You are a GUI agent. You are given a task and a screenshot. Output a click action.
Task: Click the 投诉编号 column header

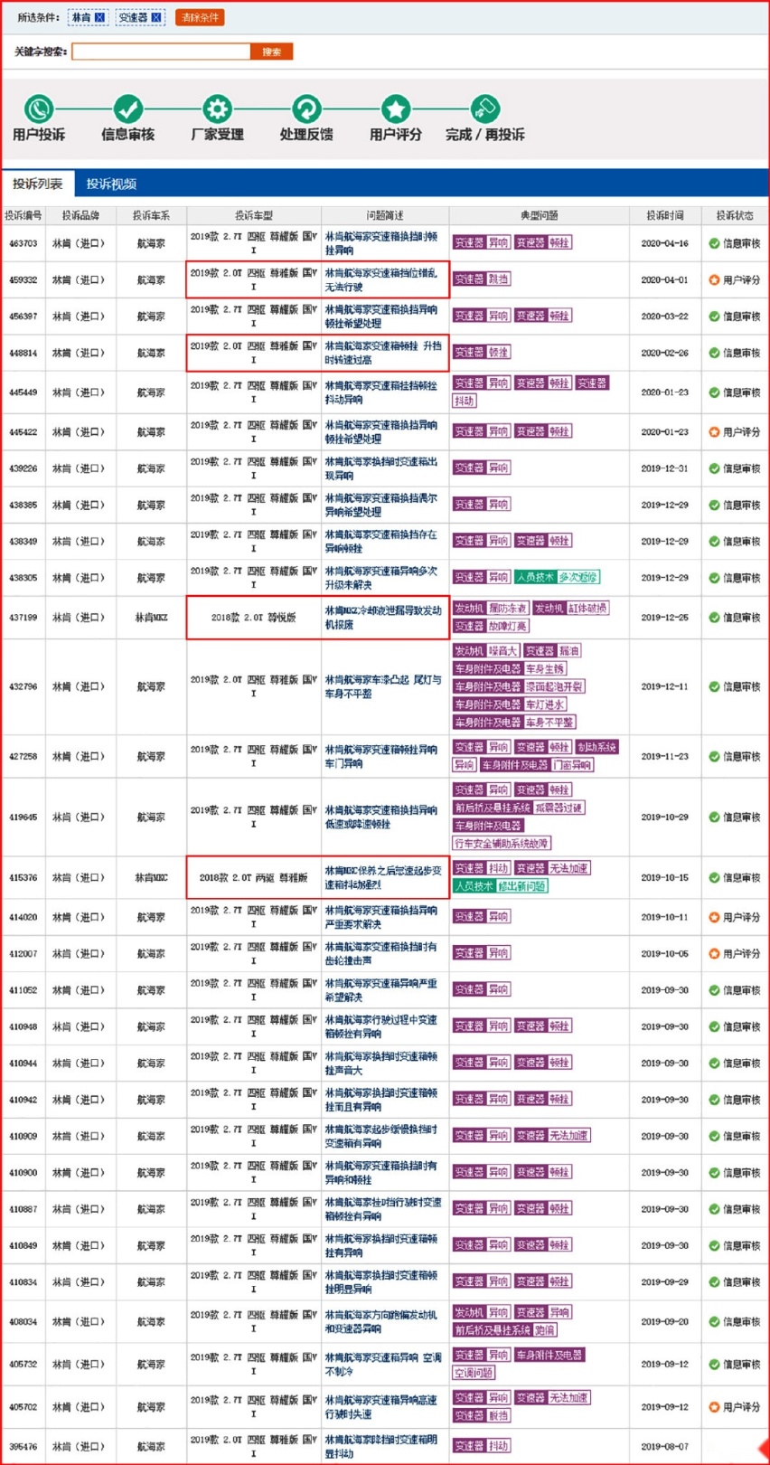tap(23, 215)
